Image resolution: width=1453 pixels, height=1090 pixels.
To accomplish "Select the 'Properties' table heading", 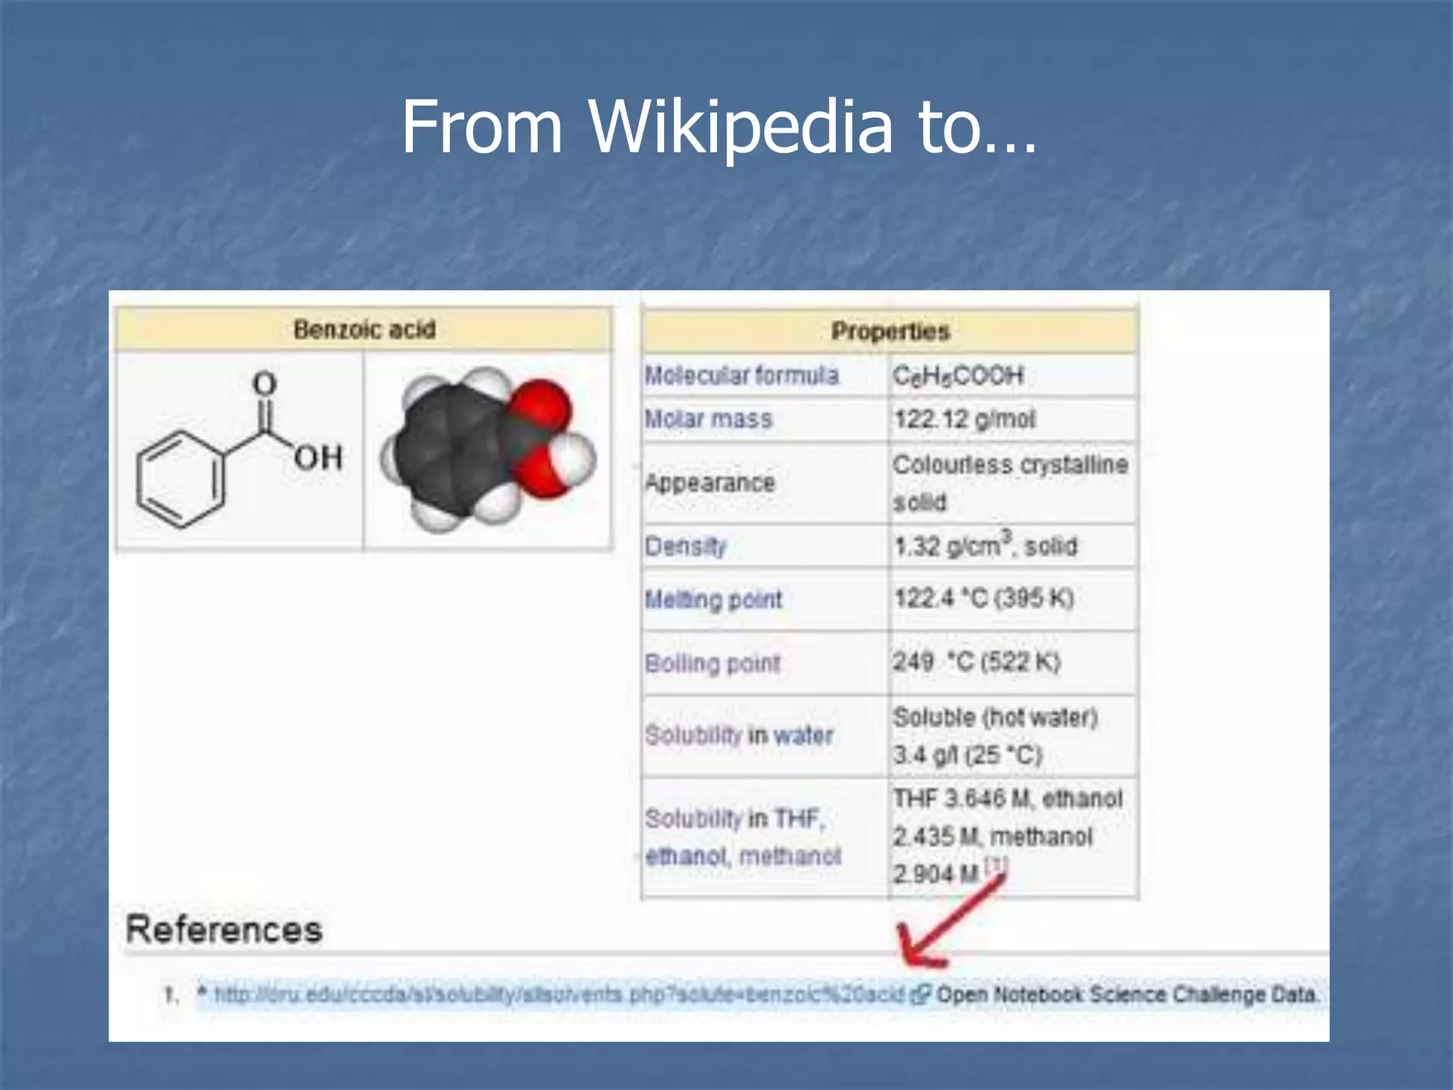I will [x=890, y=331].
